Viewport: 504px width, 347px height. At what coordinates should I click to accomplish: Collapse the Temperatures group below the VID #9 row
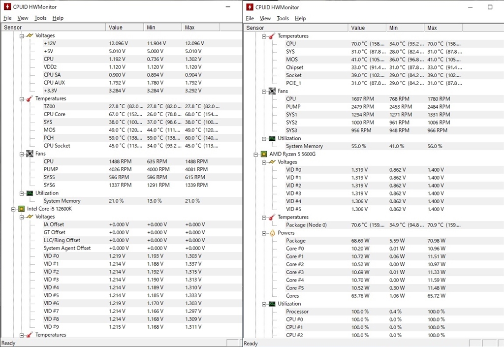(x=22, y=335)
